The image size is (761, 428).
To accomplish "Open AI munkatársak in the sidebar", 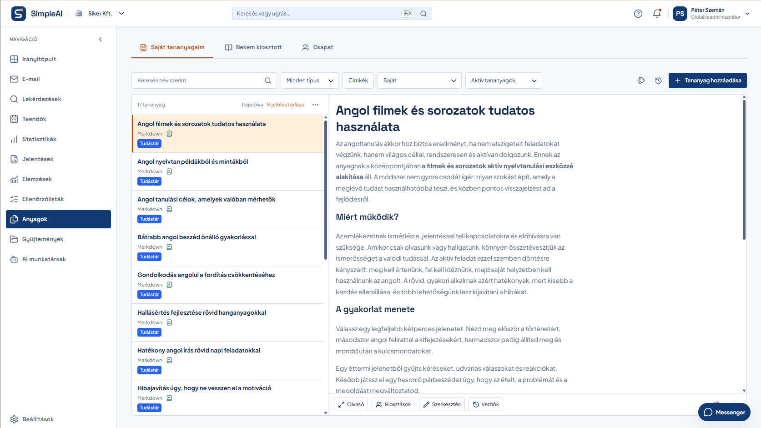I will point(58,259).
